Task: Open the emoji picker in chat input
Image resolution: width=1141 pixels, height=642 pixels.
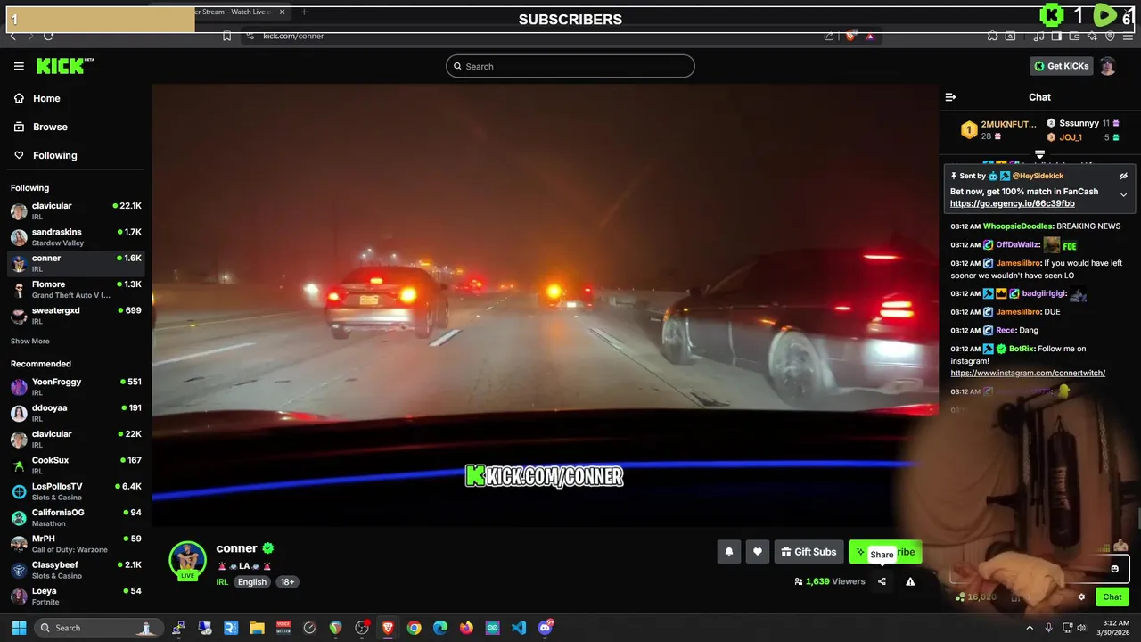Action: 1114,569
